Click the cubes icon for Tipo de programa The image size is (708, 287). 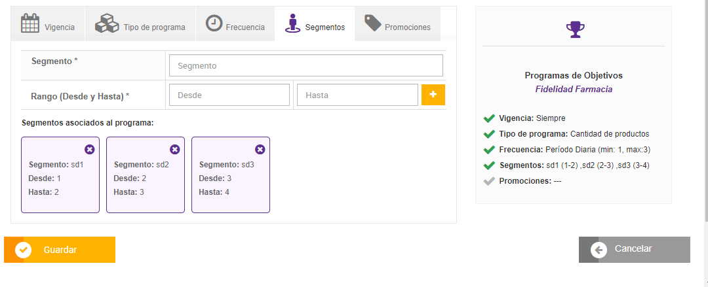(107, 24)
